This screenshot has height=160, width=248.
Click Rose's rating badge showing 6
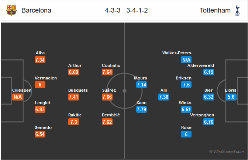(x=186, y=134)
